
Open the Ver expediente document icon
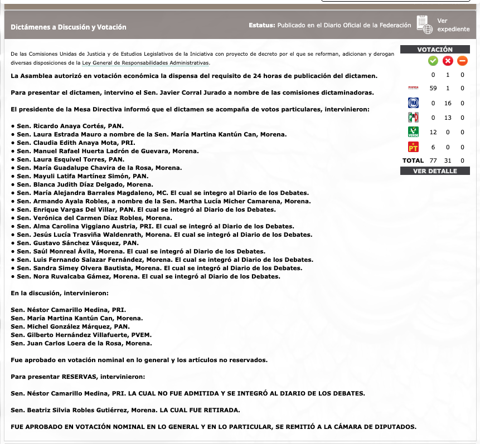[425, 25]
